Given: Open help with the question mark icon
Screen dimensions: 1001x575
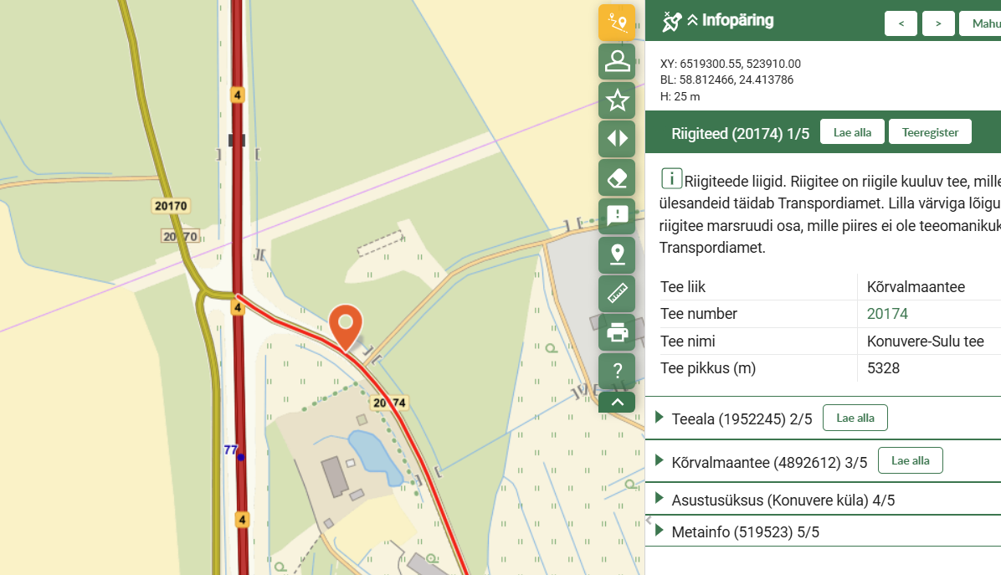Looking at the screenshot, I should coord(617,370).
